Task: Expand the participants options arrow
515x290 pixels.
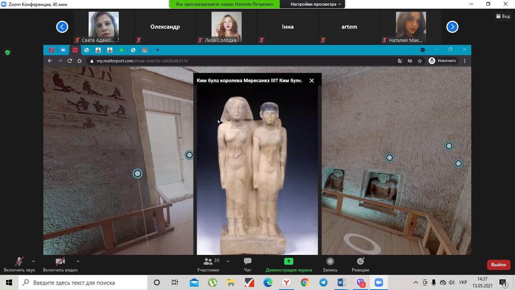Action: (x=228, y=261)
